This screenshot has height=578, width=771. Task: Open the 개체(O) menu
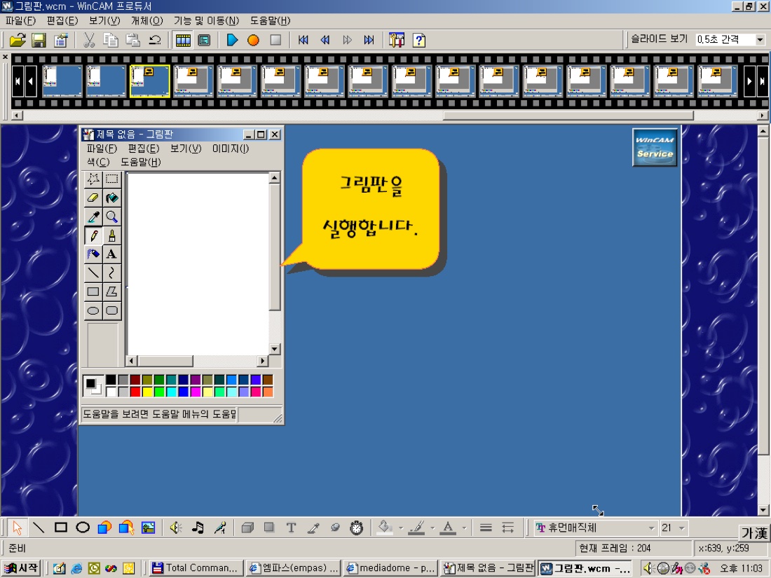coord(146,20)
